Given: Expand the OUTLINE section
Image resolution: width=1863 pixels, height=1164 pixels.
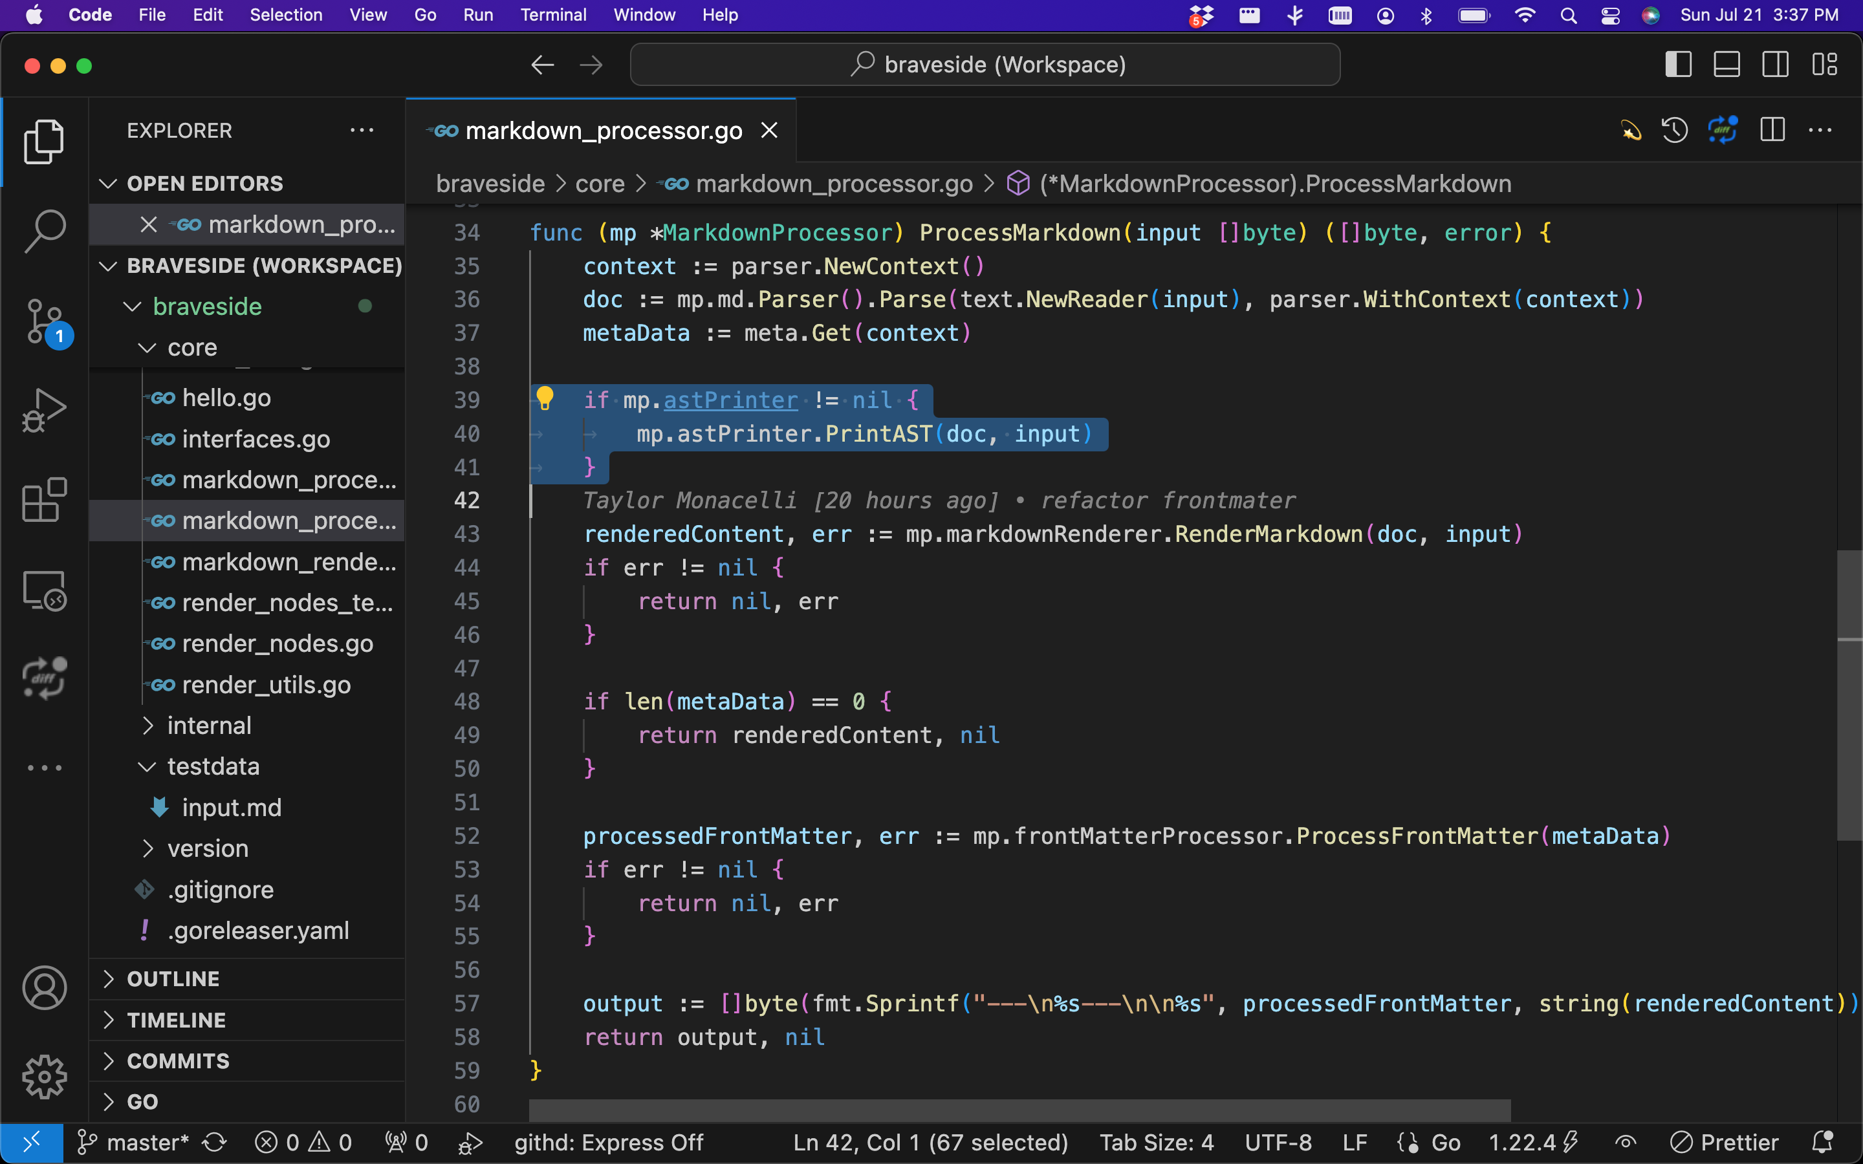Looking at the screenshot, I should coord(173,978).
